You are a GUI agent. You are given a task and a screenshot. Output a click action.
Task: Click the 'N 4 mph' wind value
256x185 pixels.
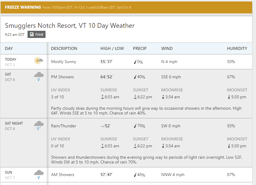pyautogui.click(x=169, y=62)
